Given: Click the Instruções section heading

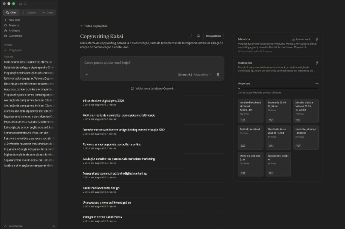Looking at the screenshot, I should (245, 63).
